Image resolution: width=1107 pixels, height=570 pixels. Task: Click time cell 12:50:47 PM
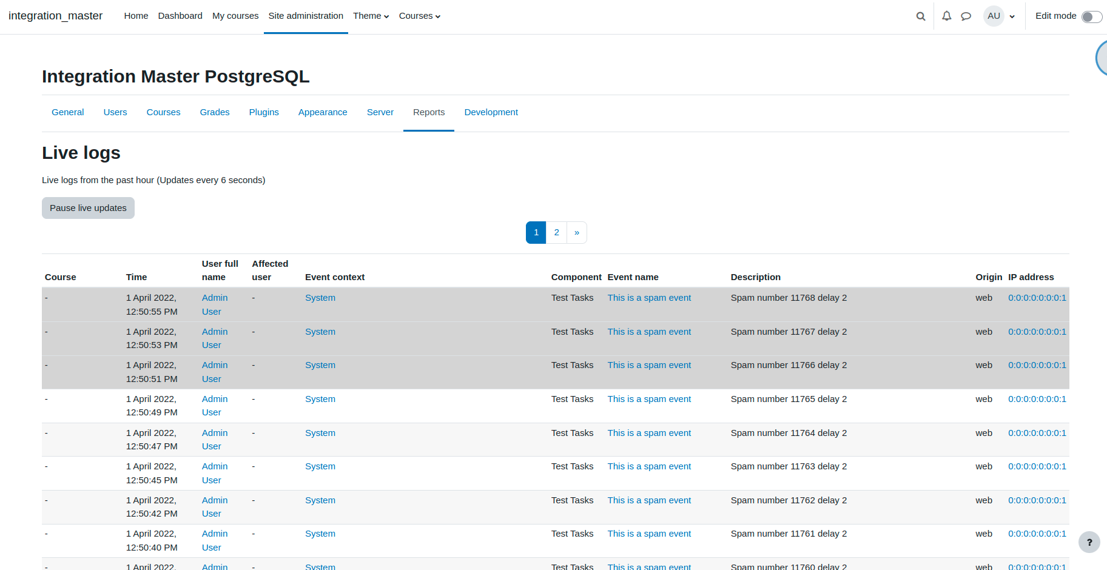coord(152,440)
